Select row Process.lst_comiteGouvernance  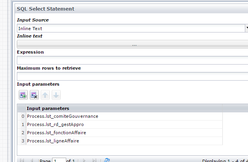[x=120, y=116]
